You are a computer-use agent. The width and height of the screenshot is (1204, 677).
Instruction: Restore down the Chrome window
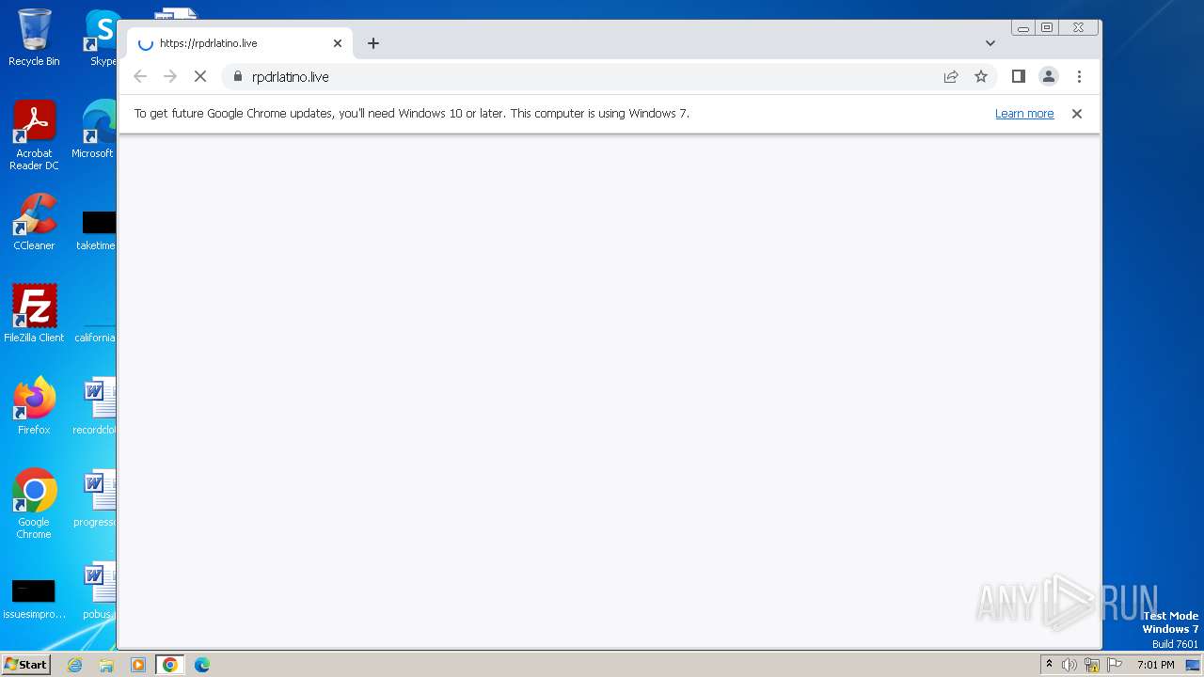pos(1046,28)
